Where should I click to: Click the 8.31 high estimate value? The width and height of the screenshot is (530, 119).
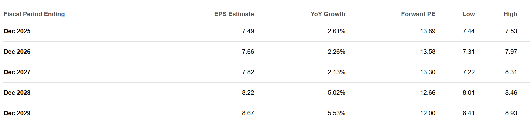tap(511, 72)
